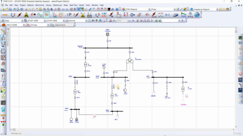Open the FAULT MAIN study case dropdown
The image size is (243, 136).
click(24, 25)
